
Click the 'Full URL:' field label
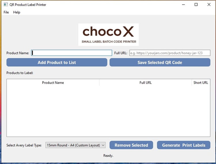(121, 53)
